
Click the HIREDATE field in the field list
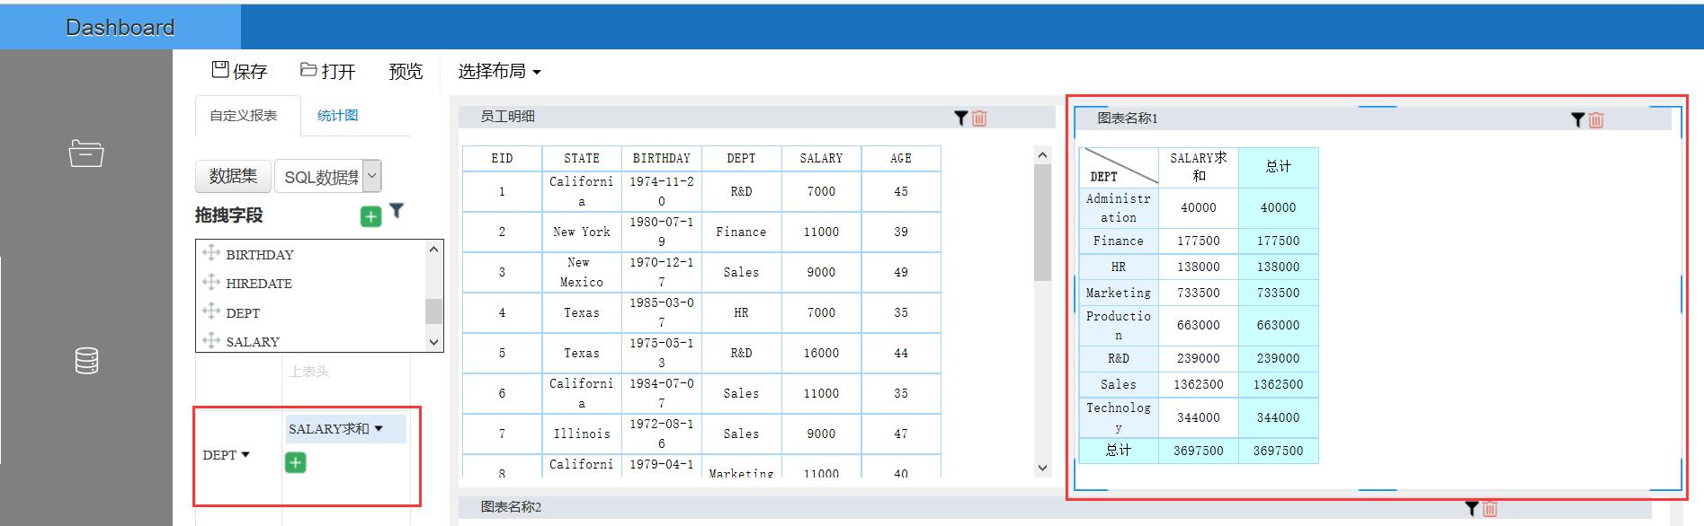(259, 284)
